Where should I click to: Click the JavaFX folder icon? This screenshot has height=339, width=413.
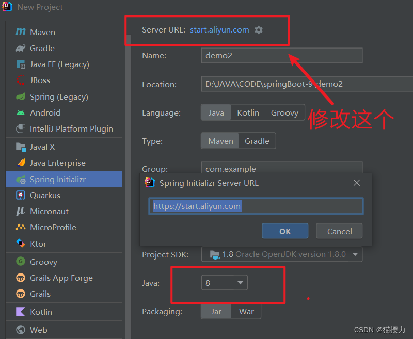21,147
